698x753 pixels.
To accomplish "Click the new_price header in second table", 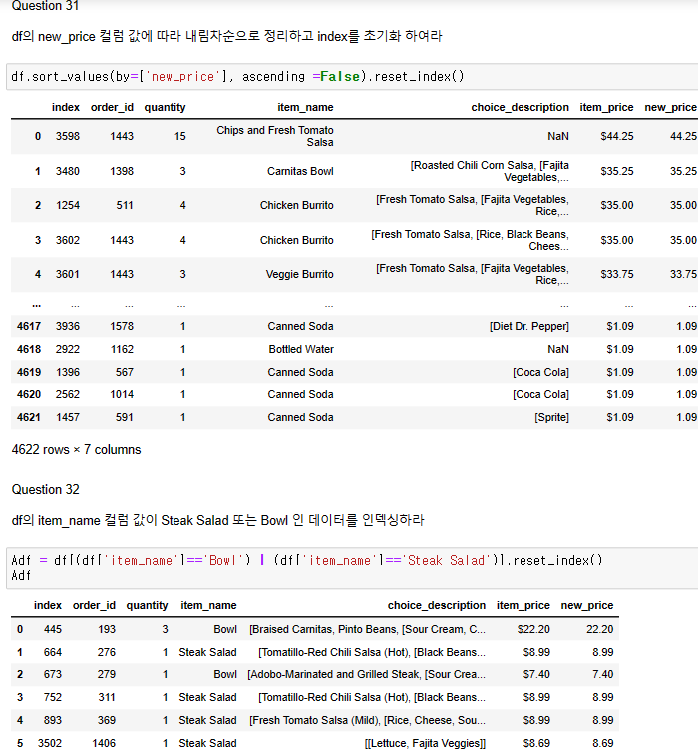I will [x=587, y=606].
